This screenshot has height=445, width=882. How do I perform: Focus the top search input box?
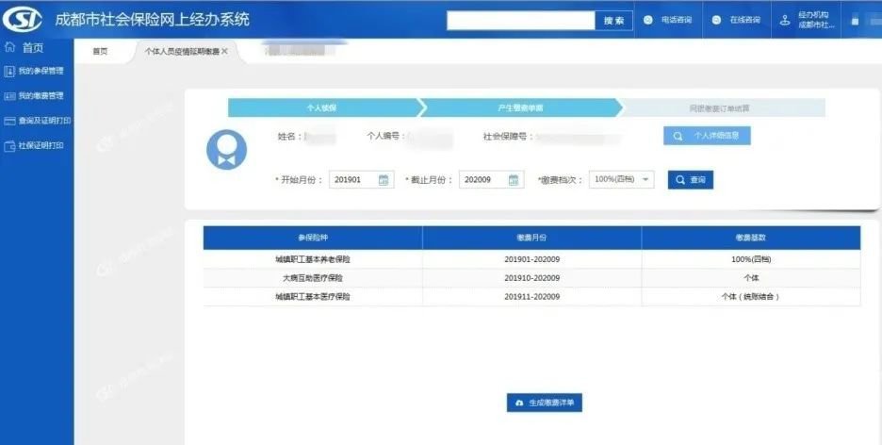[x=521, y=20]
